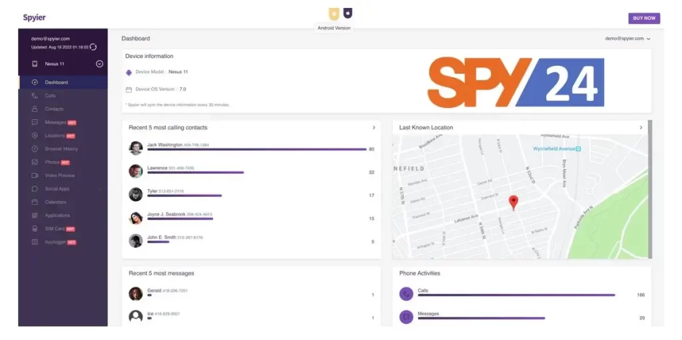Image resolution: width=682 pixels, height=340 pixels.
Task: Click the Gerald message contact name
Action: tap(154, 291)
